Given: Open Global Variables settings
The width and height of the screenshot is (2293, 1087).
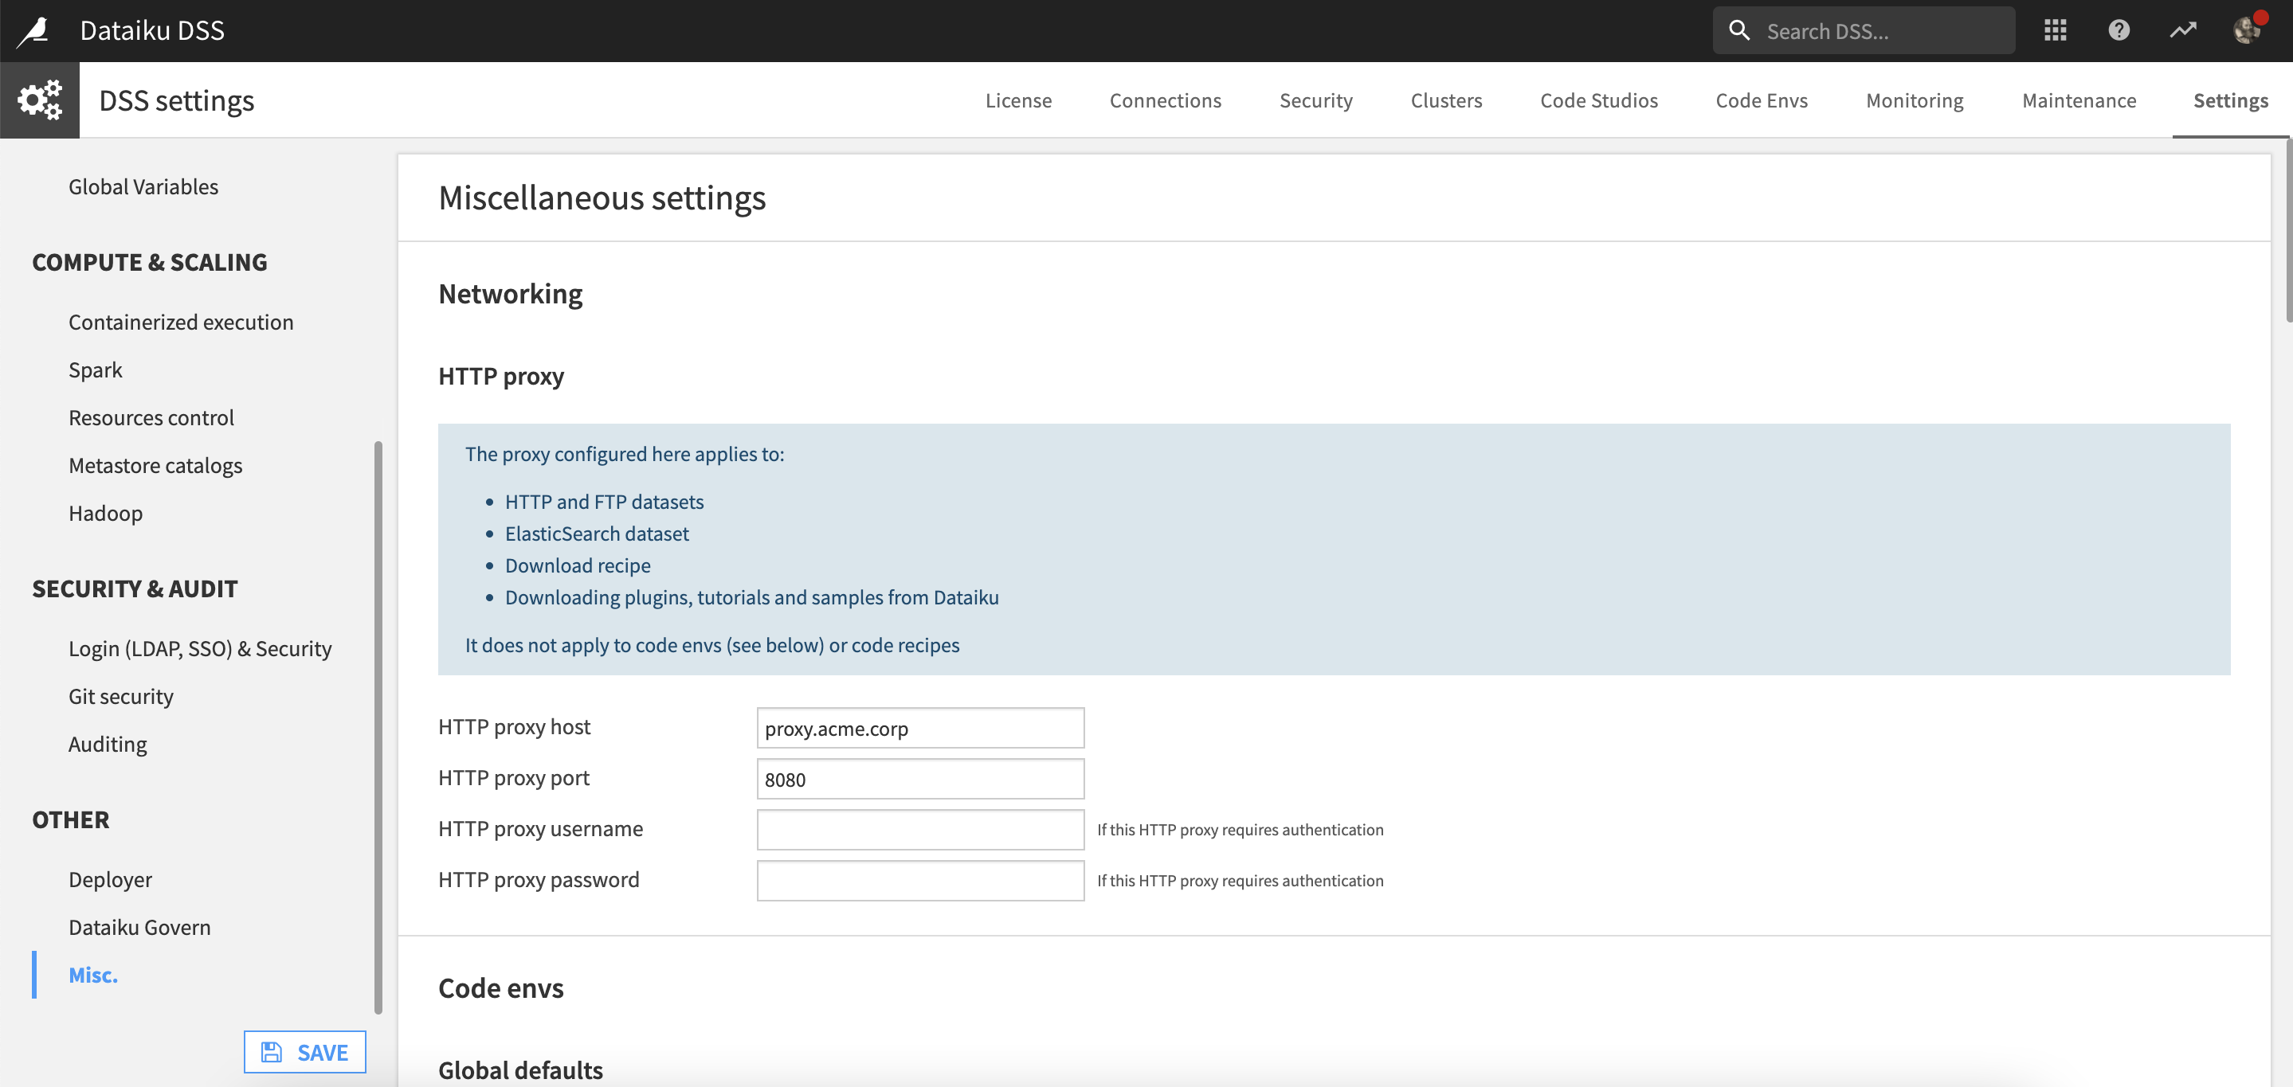Looking at the screenshot, I should click(x=143, y=187).
